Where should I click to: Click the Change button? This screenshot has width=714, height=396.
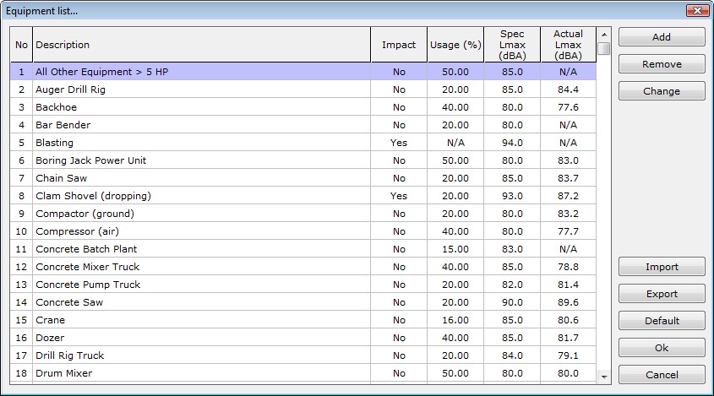(662, 91)
